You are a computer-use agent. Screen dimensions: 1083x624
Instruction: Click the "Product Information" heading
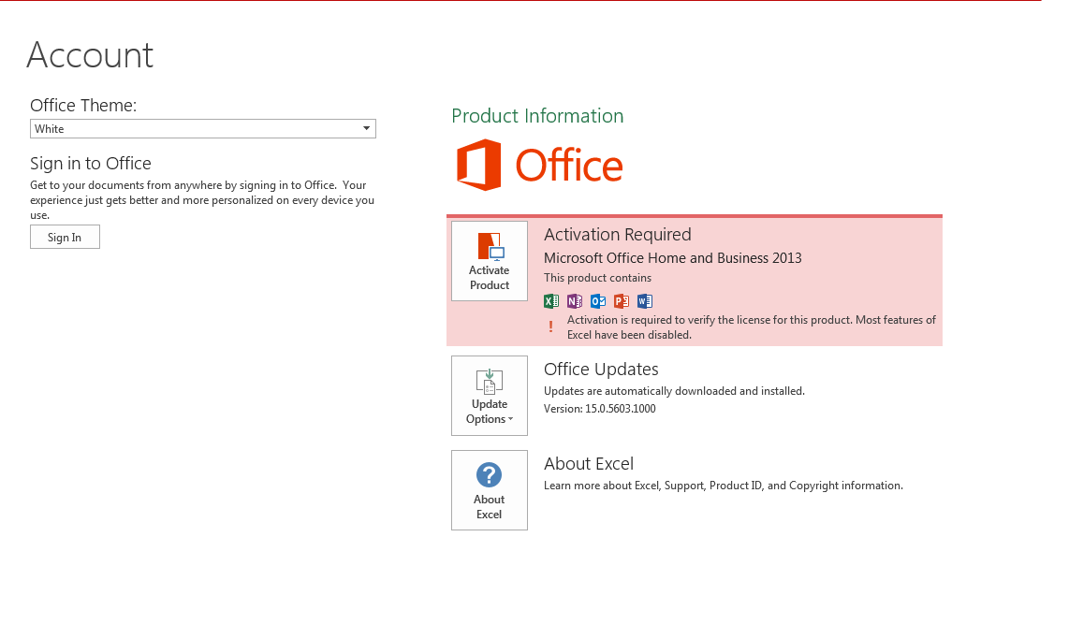click(x=537, y=116)
